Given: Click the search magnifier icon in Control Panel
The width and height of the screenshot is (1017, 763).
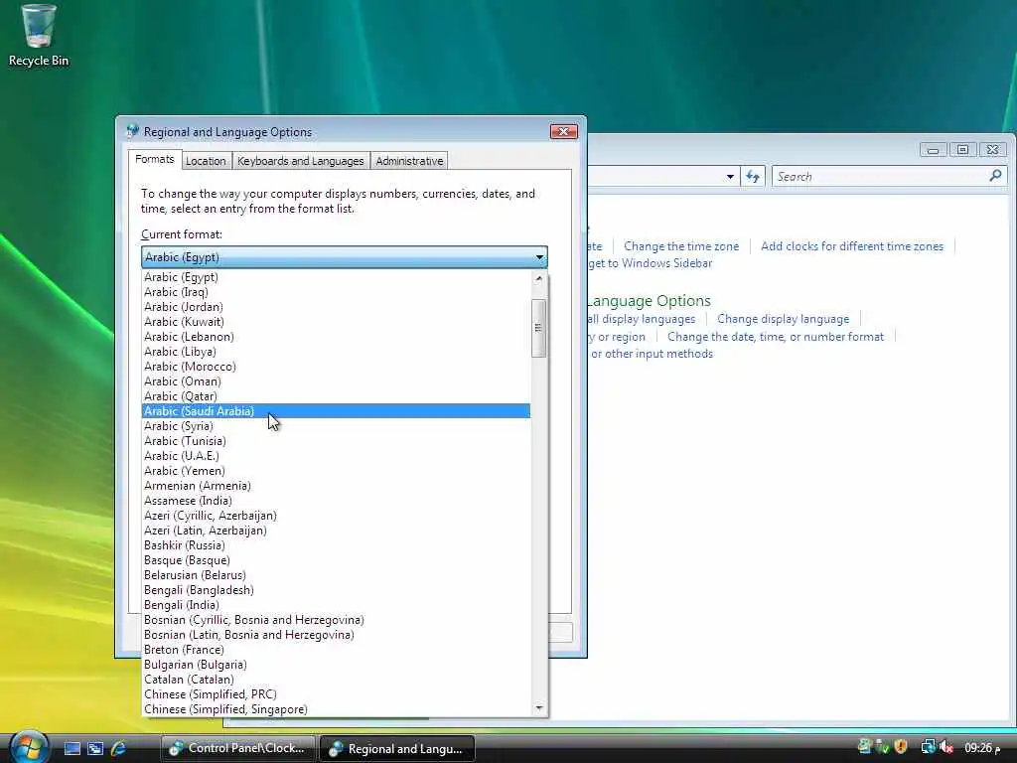Looking at the screenshot, I should click(x=995, y=175).
